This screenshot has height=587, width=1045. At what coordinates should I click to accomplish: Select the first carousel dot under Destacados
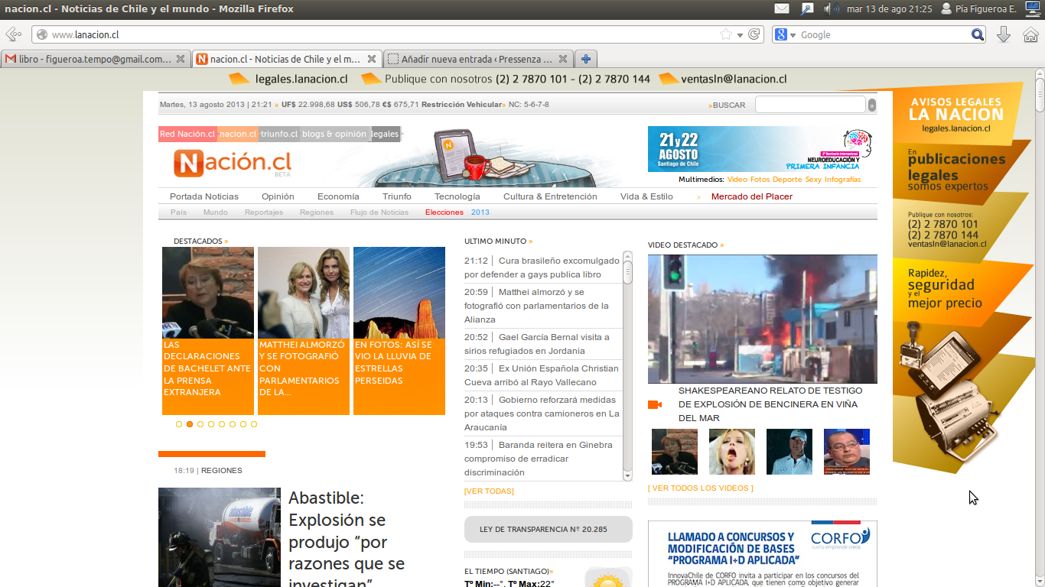point(179,424)
